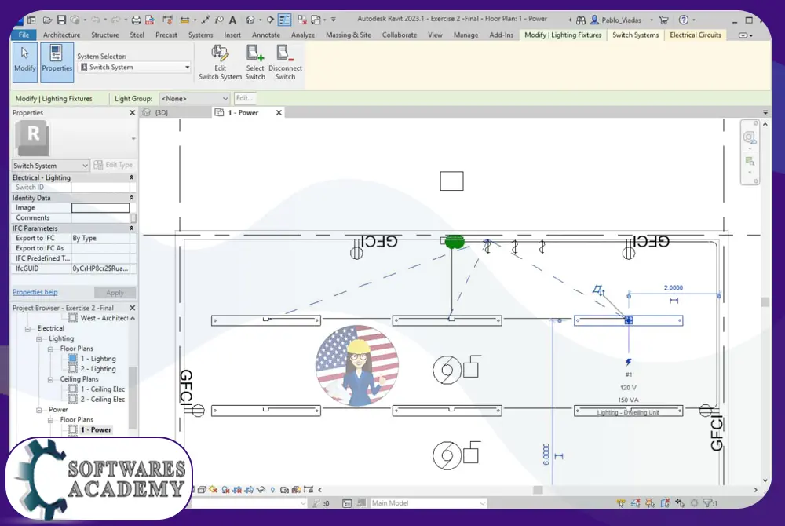Toggle Editable Only icon next to worksets

(x=316, y=503)
